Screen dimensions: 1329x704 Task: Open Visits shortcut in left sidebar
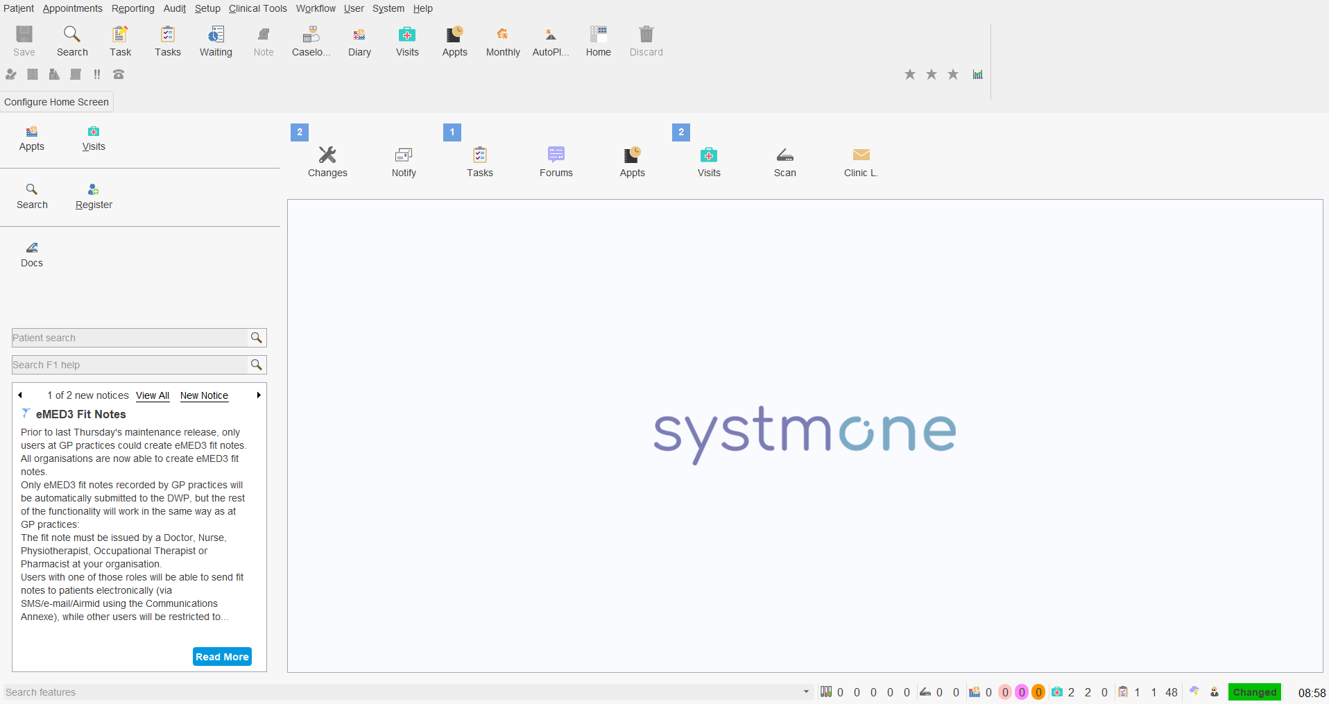[x=94, y=138]
